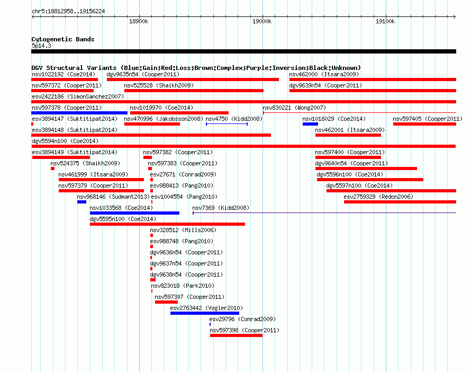Click the chr5:18812958..19156224 region label
Screen dimensions: 471x372
[68, 12]
